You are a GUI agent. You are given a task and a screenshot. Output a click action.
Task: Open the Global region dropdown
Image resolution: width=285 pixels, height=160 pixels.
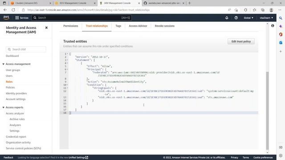(x=248, y=18)
